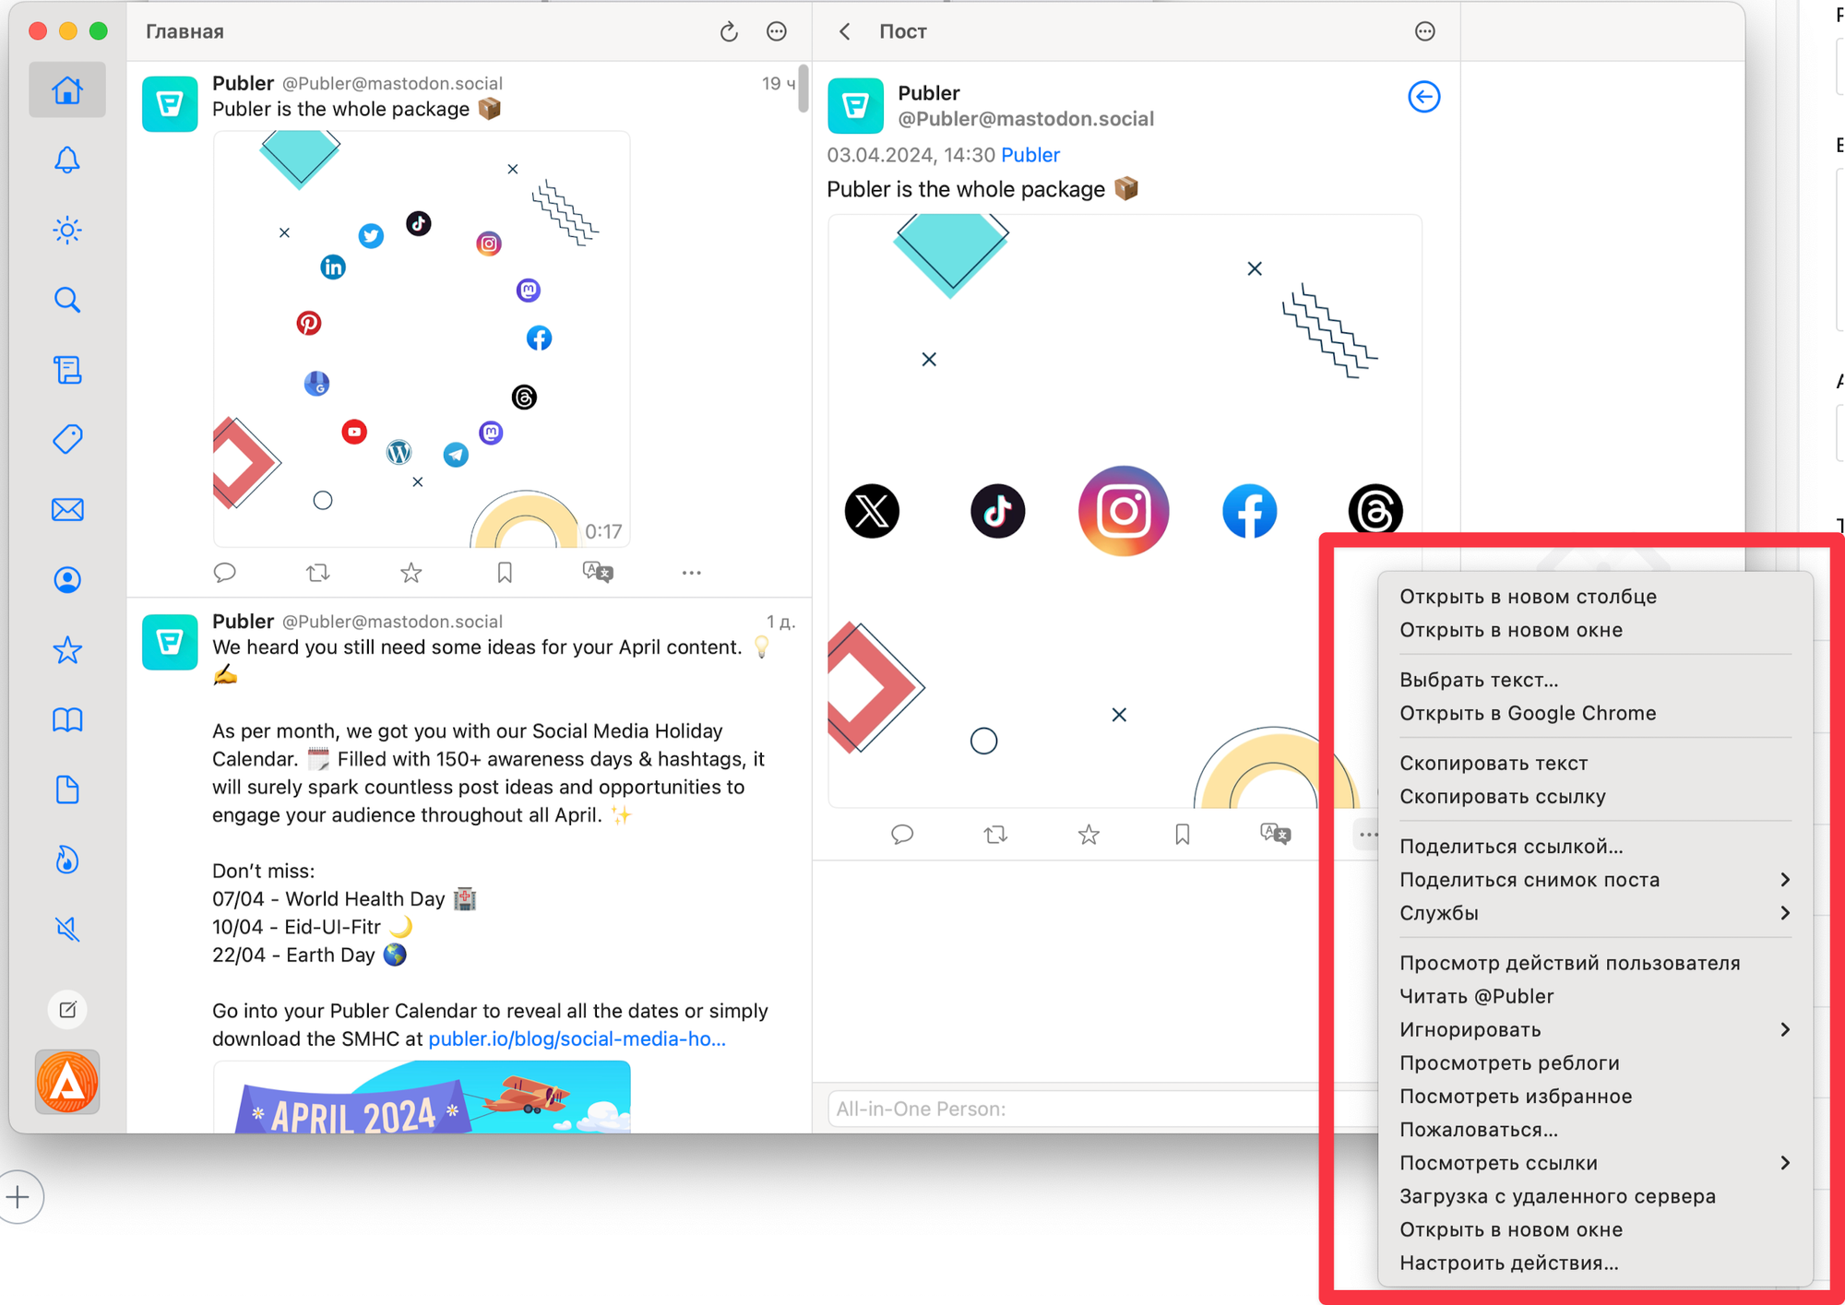Image resolution: width=1845 pixels, height=1305 pixels.
Task: Expand Поделиться снимок поста submenu
Action: 1595,880
